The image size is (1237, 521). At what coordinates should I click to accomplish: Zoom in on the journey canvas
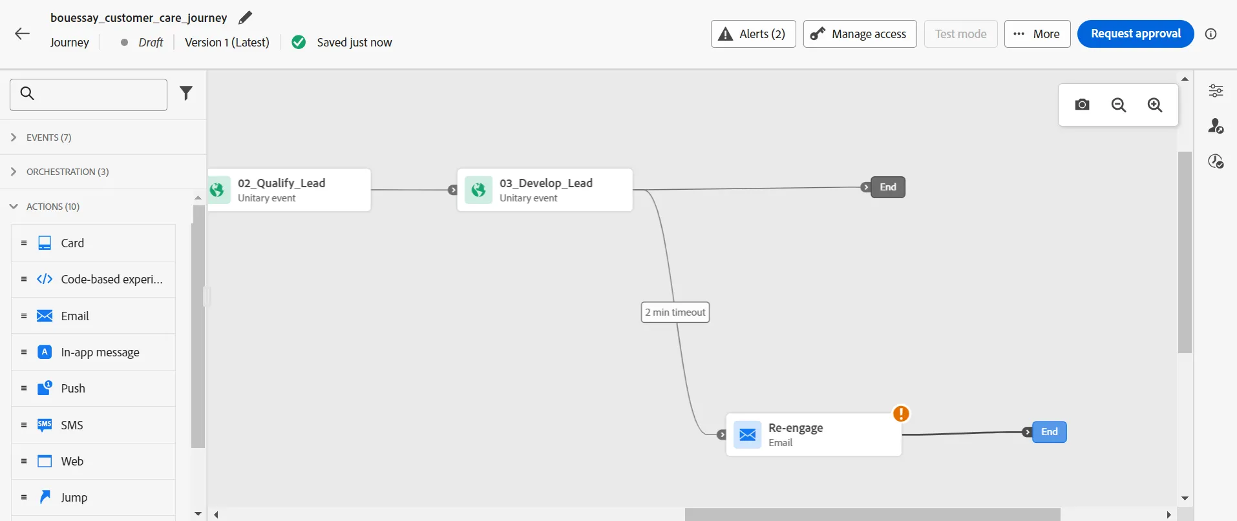pos(1155,105)
